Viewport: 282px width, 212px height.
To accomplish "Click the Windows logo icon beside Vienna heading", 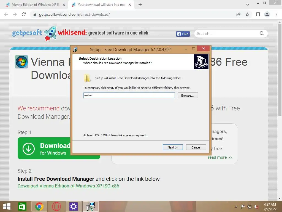I will [x=21, y=62].
